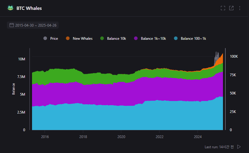
Task: Click the orange New Whales legend dot
Action: 68,38
